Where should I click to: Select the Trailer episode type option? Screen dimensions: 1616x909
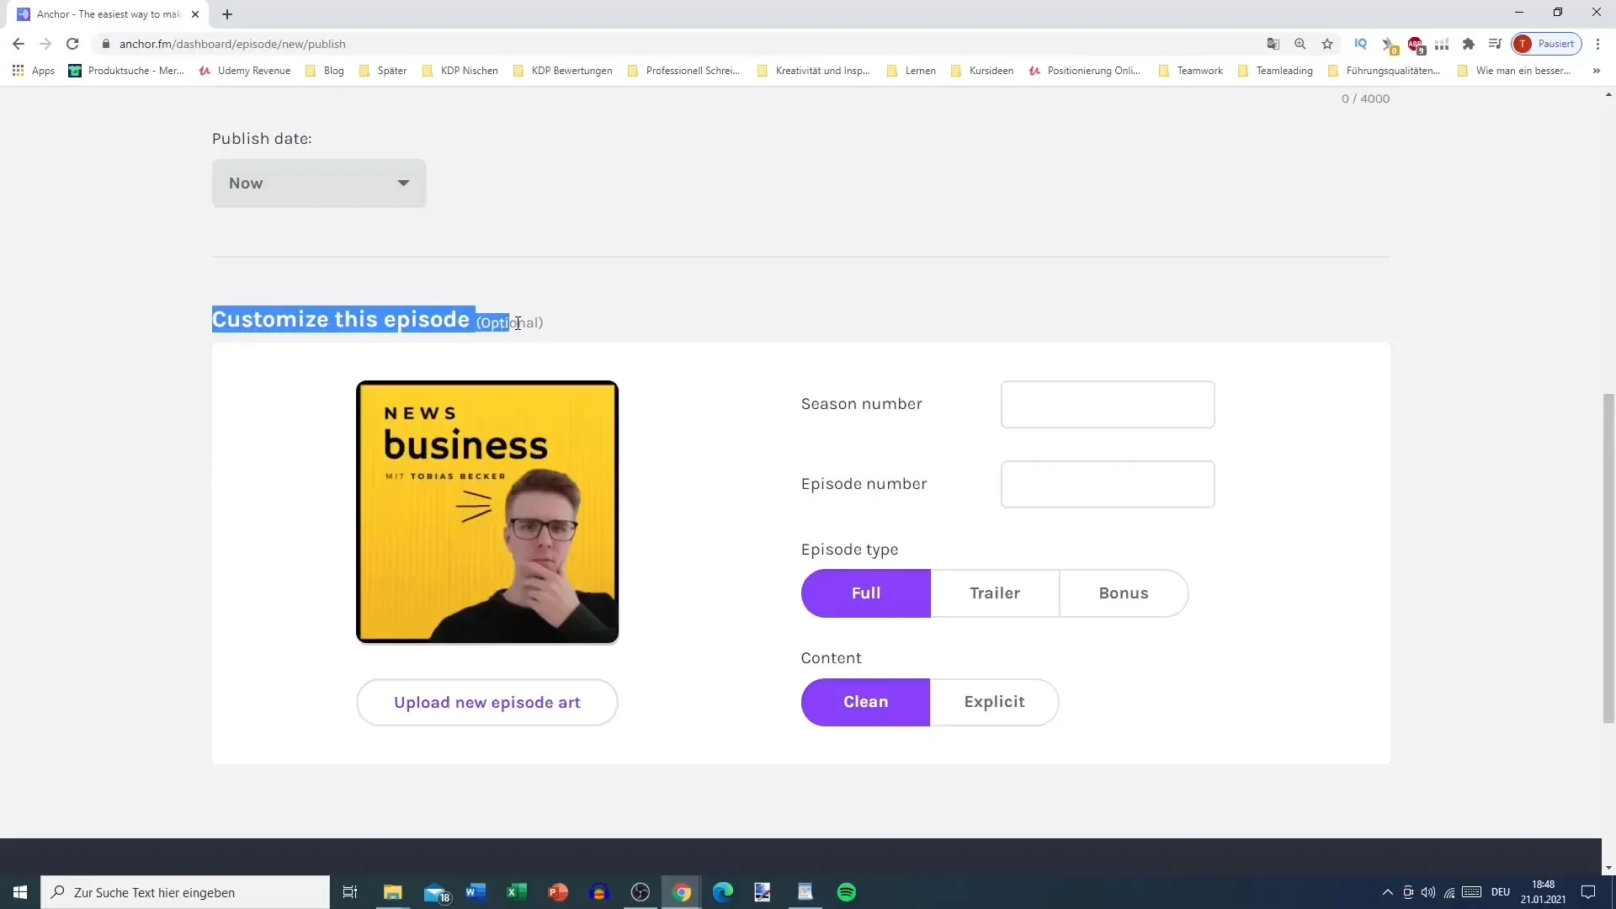pyautogui.click(x=995, y=593)
